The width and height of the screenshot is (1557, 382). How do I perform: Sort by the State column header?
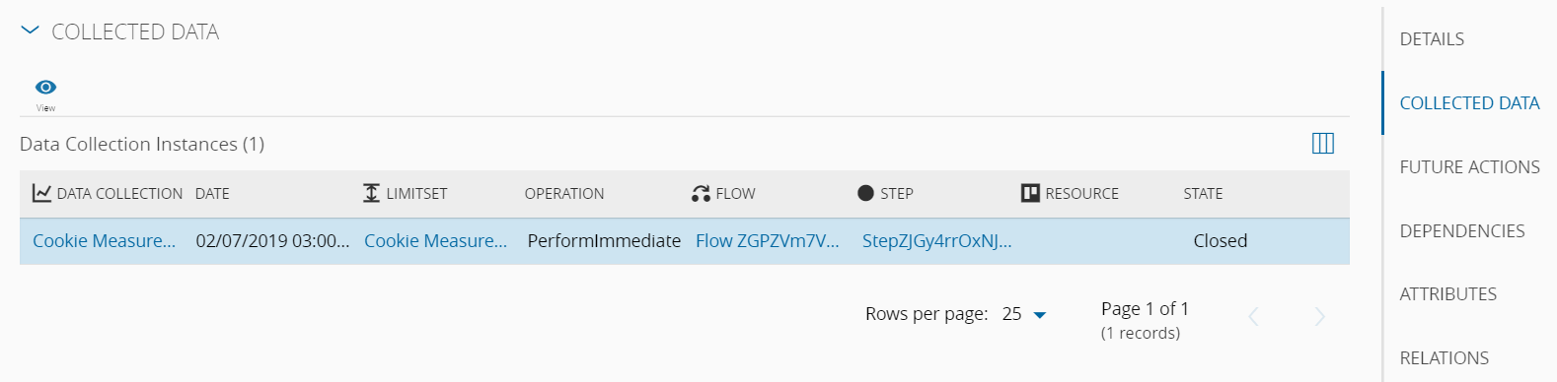point(1203,194)
